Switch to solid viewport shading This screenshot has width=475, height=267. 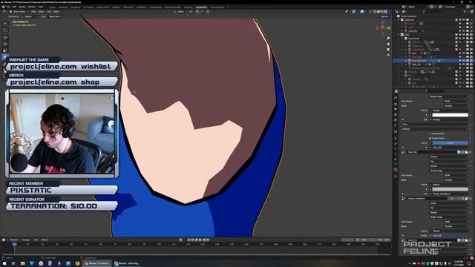379,12
